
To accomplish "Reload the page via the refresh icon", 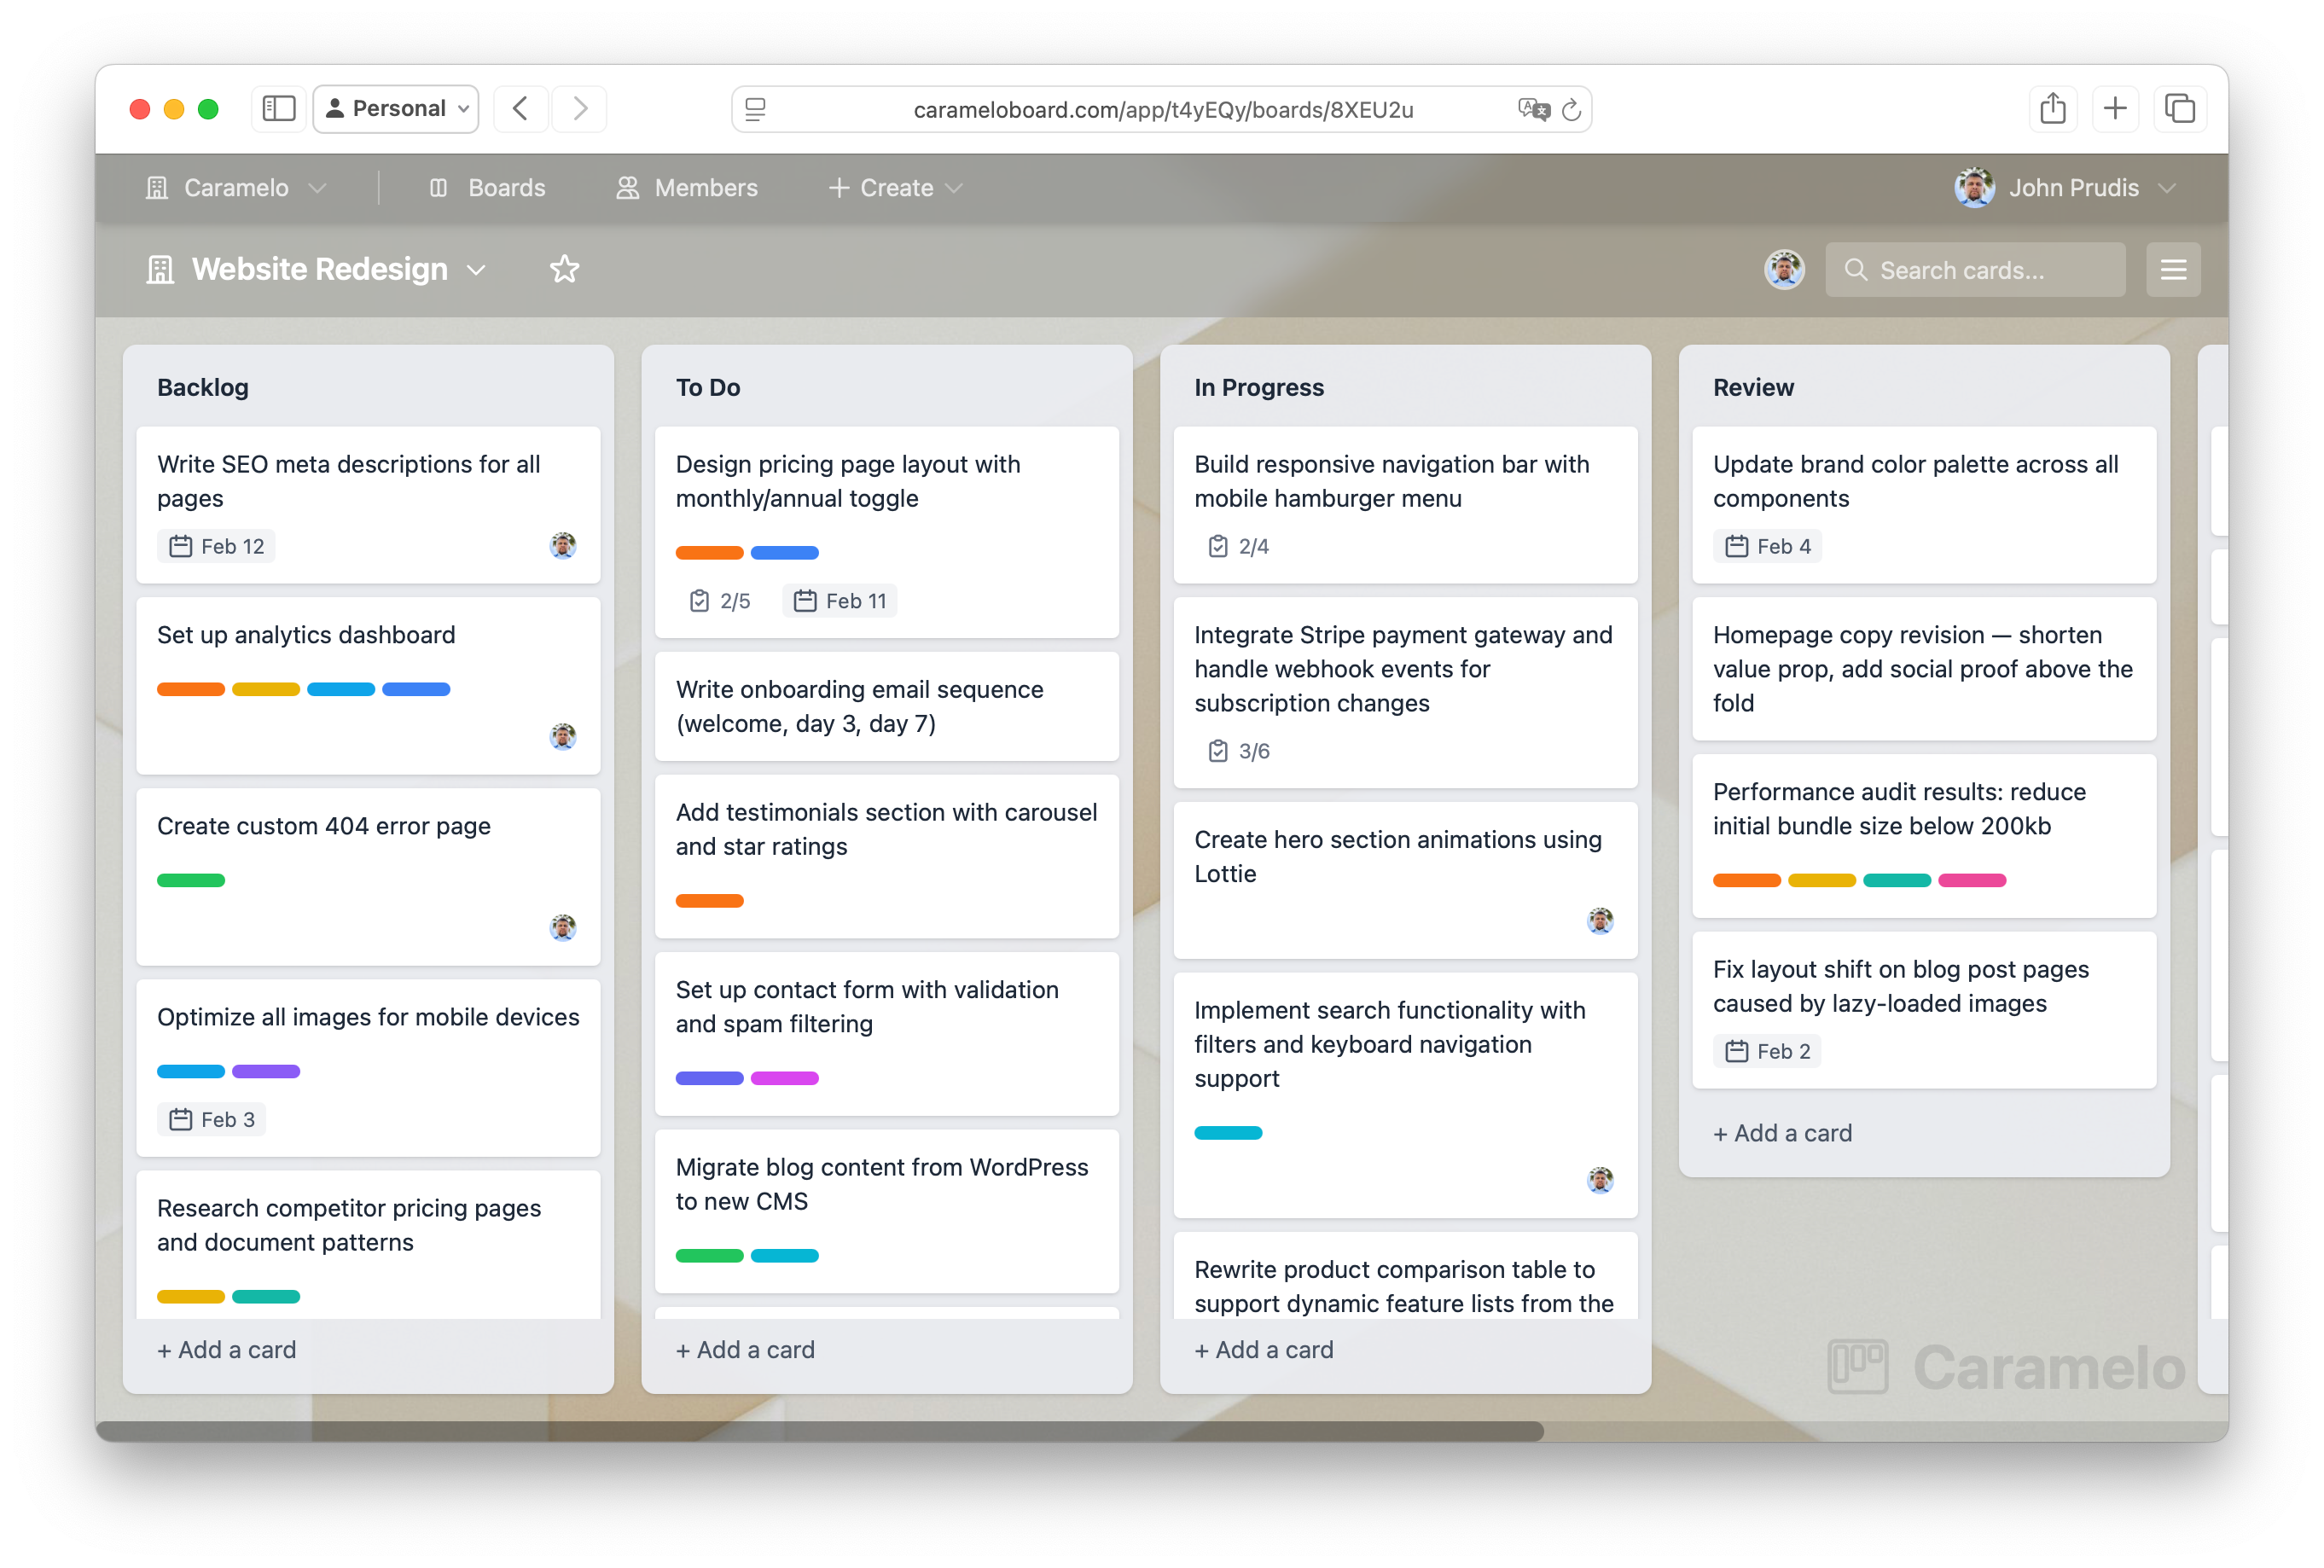I will point(1572,110).
